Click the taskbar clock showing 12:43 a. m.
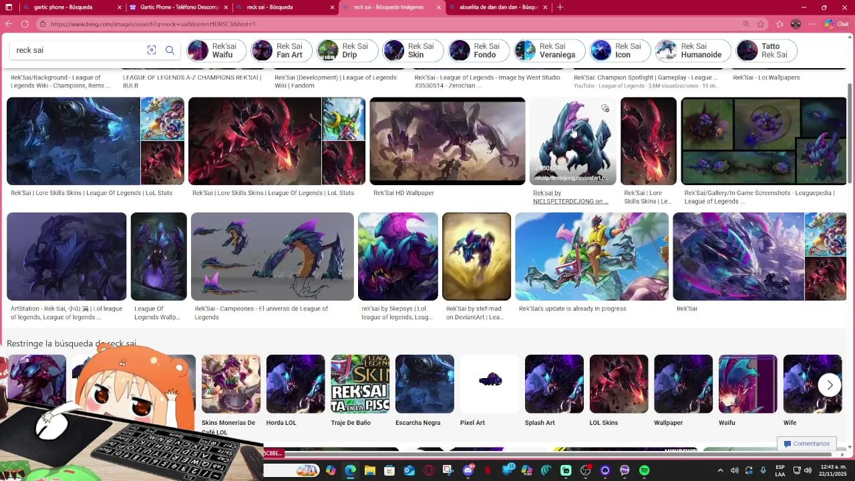The height and width of the screenshot is (481, 855). tap(833, 470)
